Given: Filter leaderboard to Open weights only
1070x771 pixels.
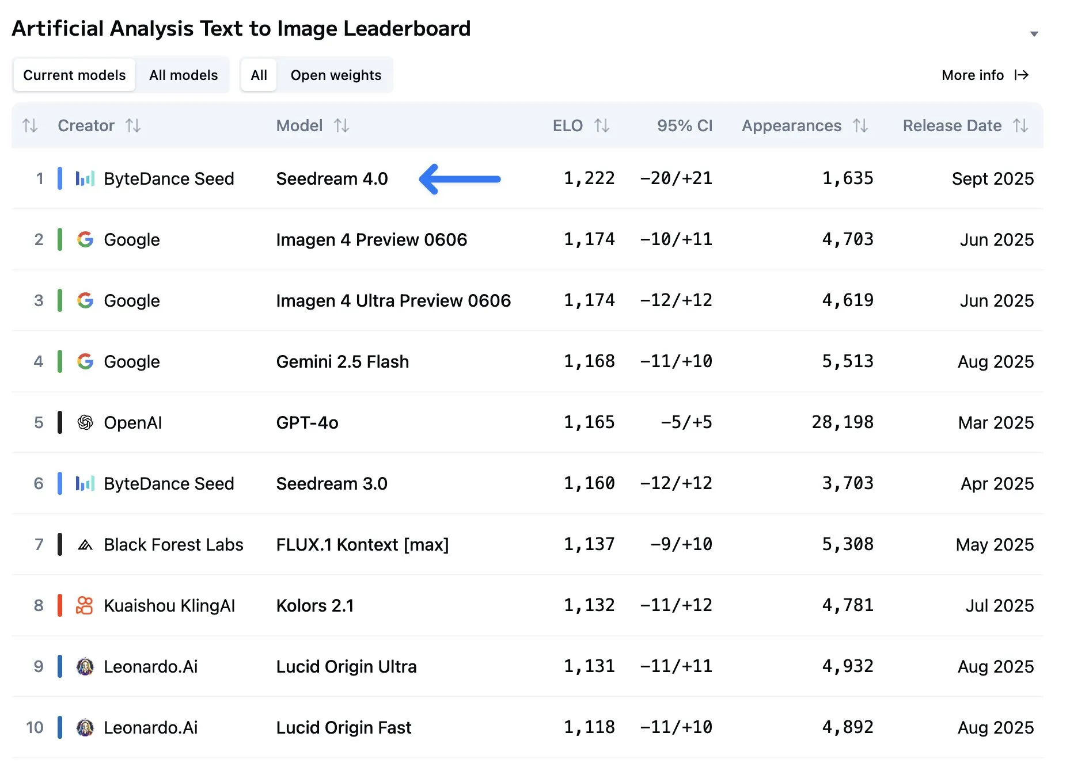Looking at the screenshot, I should [x=336, y=75].
